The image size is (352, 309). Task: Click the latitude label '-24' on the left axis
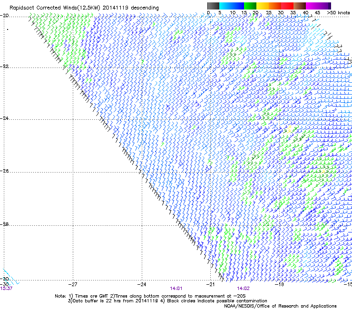[4, 118]
